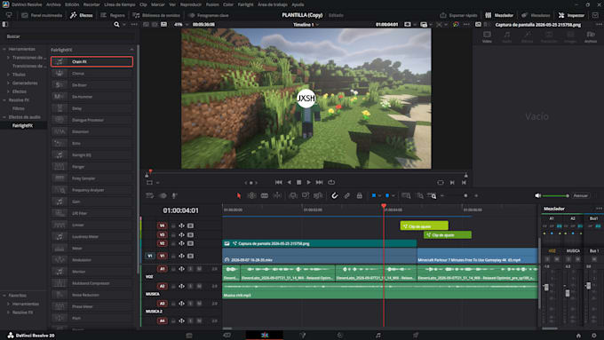Click the full extent zoom icon
The width and height of the screenshot is (604, 340).
click(406, 195)
